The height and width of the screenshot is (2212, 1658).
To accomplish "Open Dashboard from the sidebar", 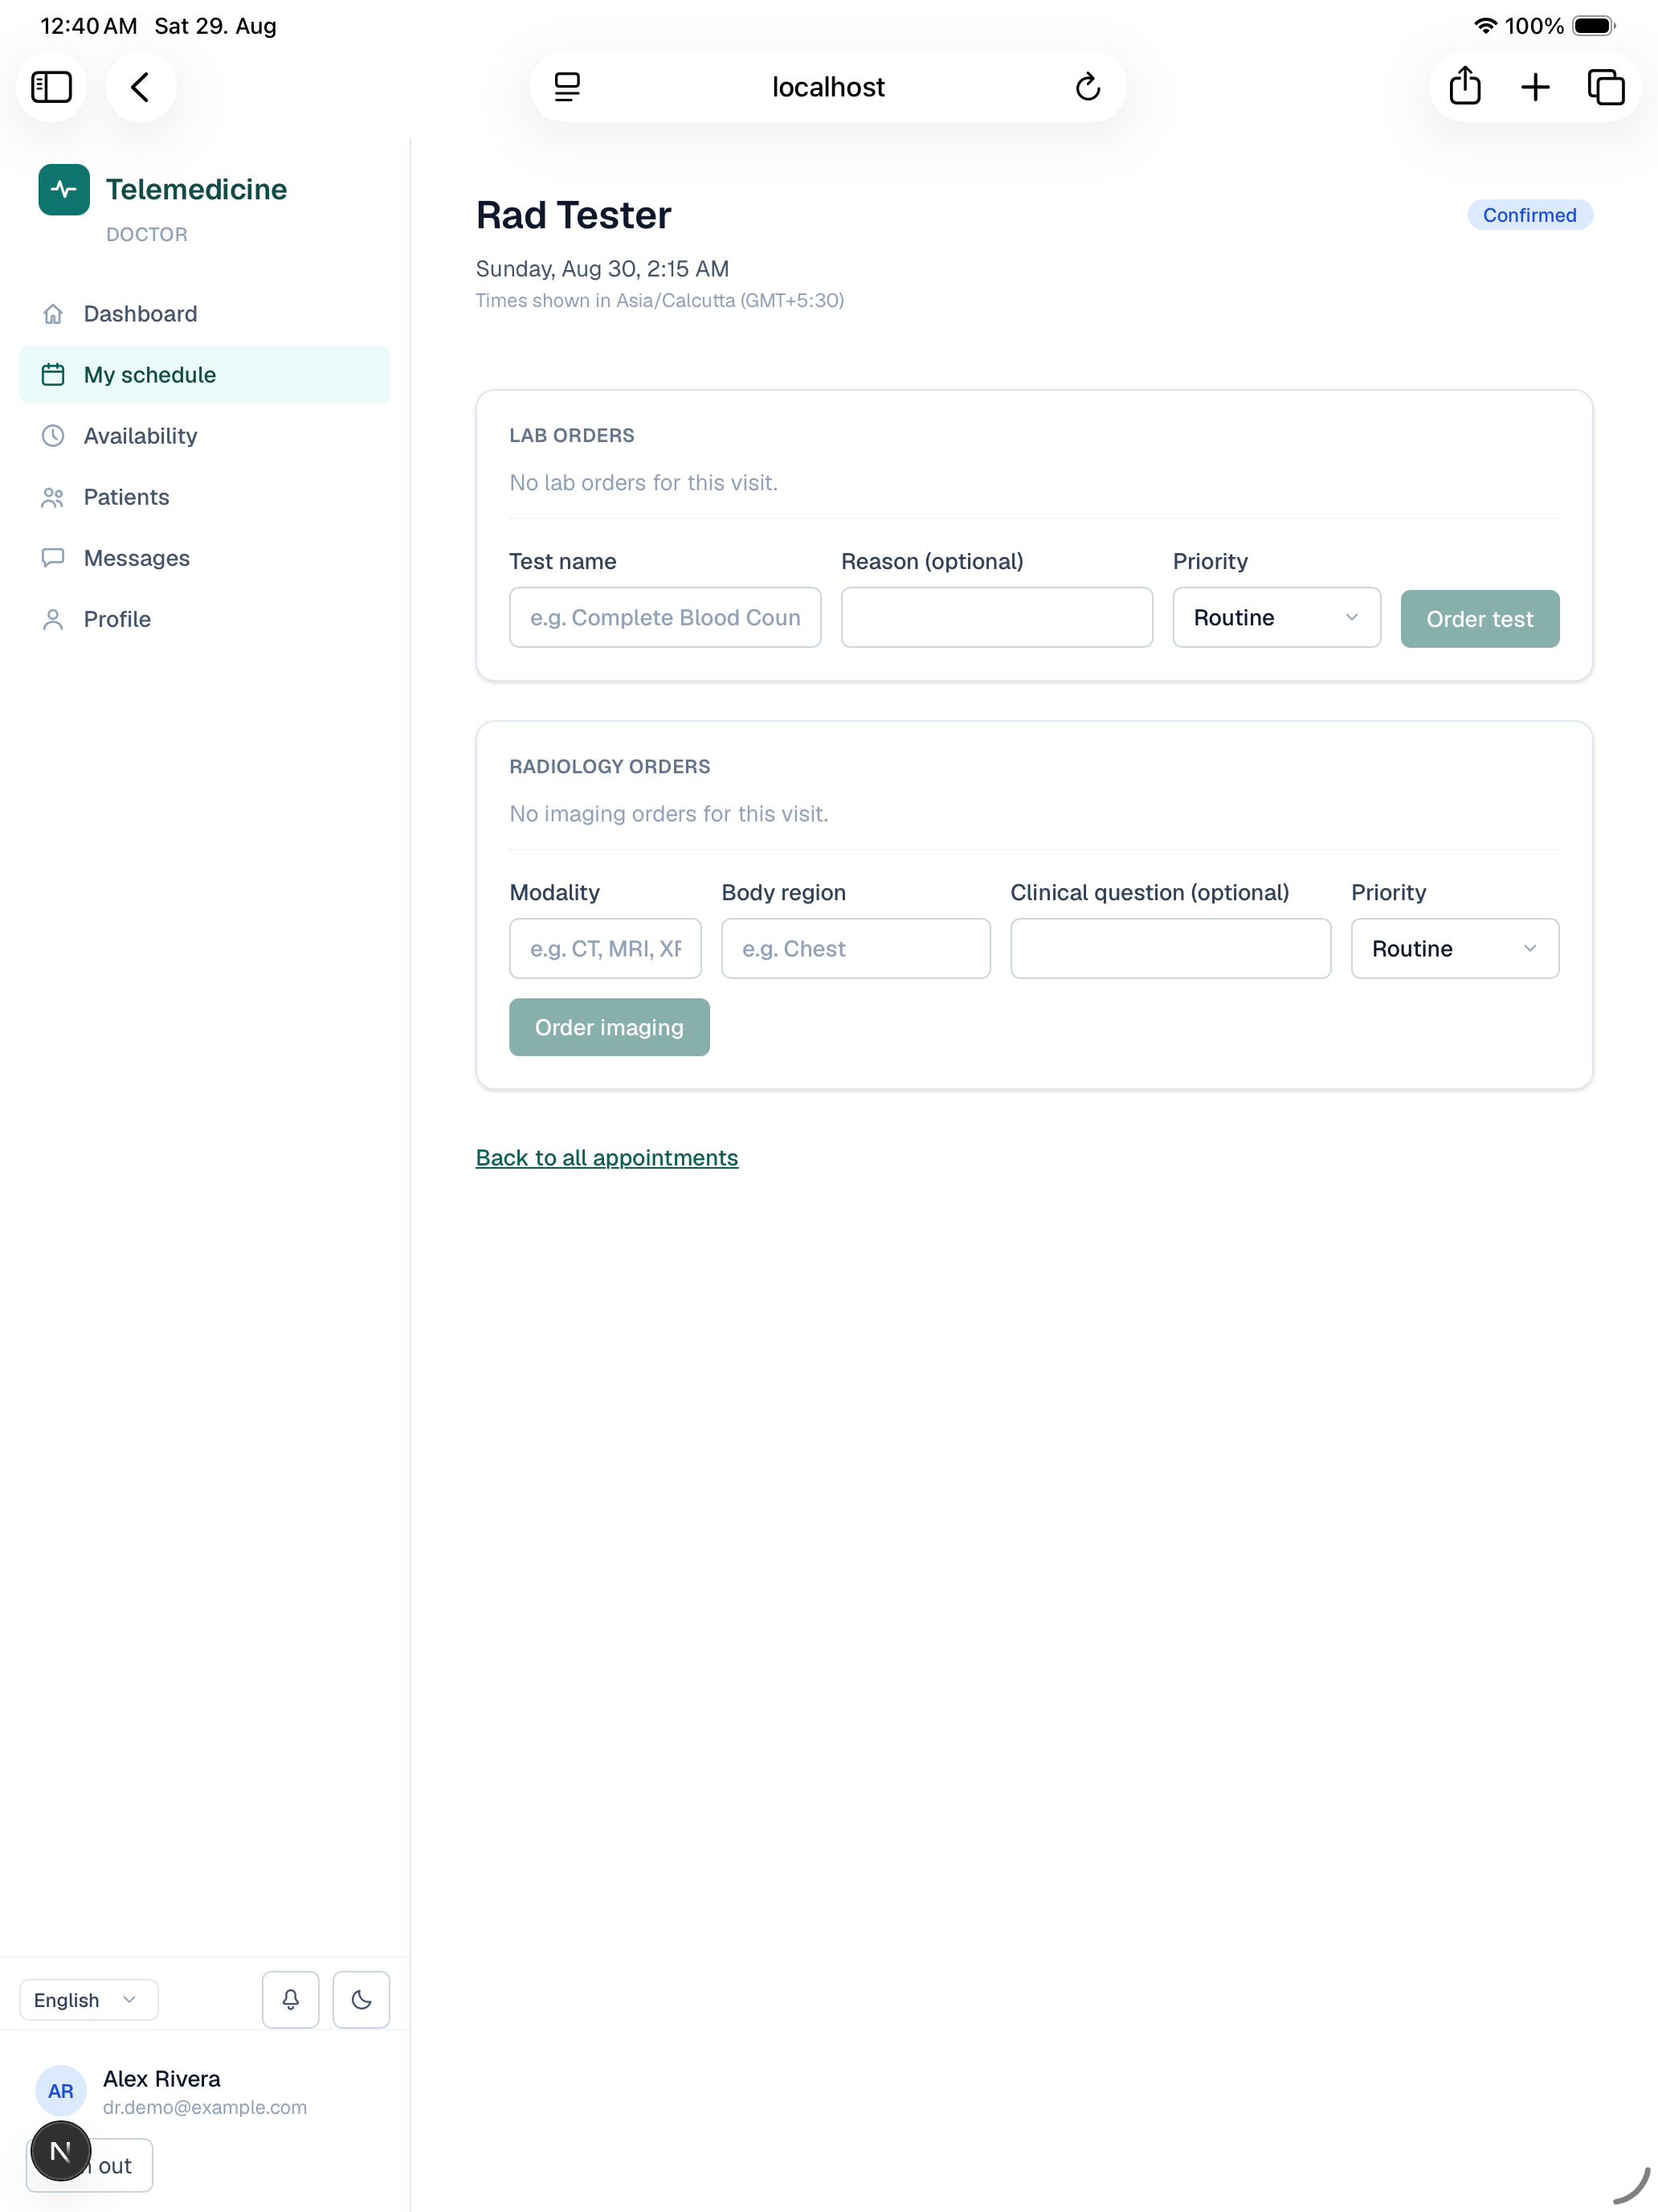I will [205, 314].
